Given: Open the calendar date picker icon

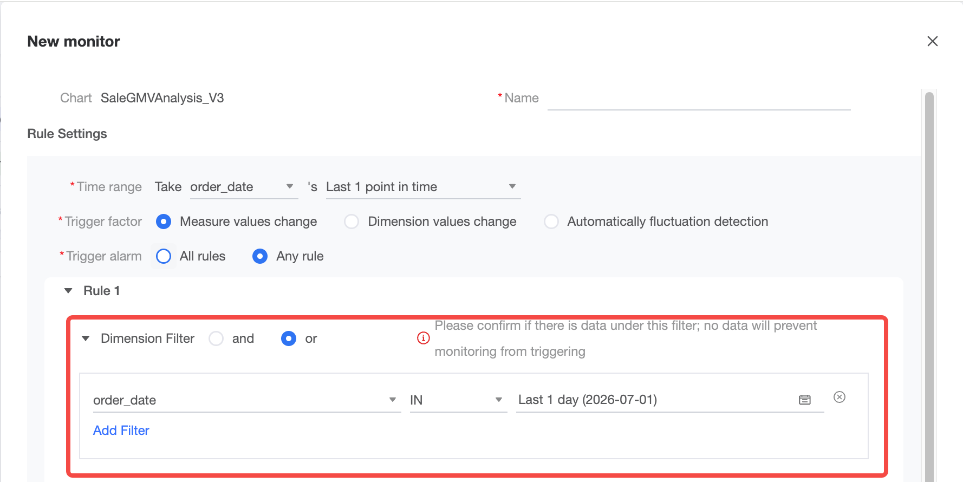Looking at the screenshot, I should 805,400.
